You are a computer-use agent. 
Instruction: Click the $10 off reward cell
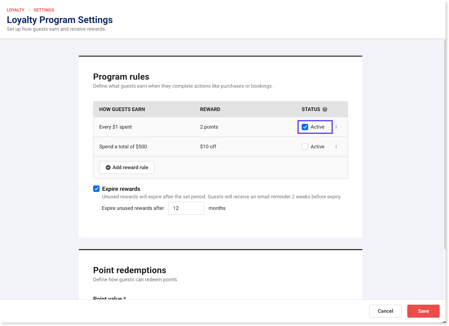tap(208, 147)
